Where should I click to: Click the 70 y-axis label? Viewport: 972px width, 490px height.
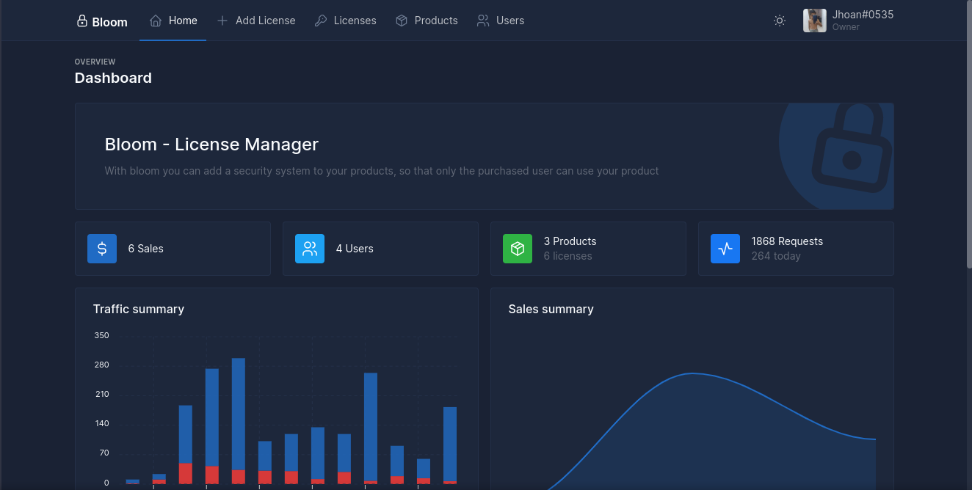[104, 453]
